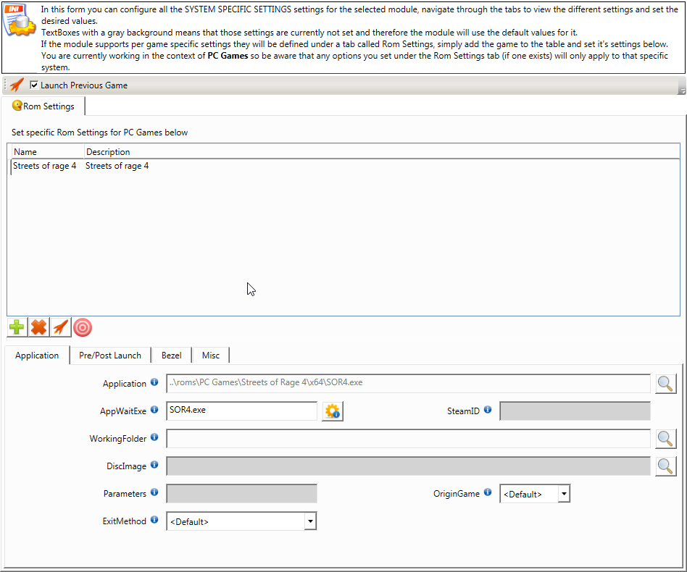Switch to the Pre/Post Launch tab
The height and width of the screenshot is (572, 687).
click(x=111, y=356)
